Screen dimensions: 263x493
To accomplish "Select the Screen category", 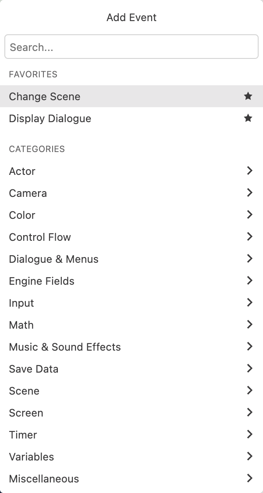I will tap(26, 413).
